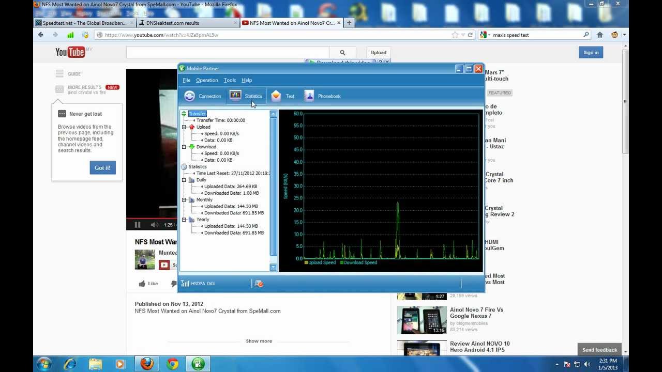Reload the YouTube page
Screen dimensions: 662x372
pyautogui.click(x=470, y=35)
